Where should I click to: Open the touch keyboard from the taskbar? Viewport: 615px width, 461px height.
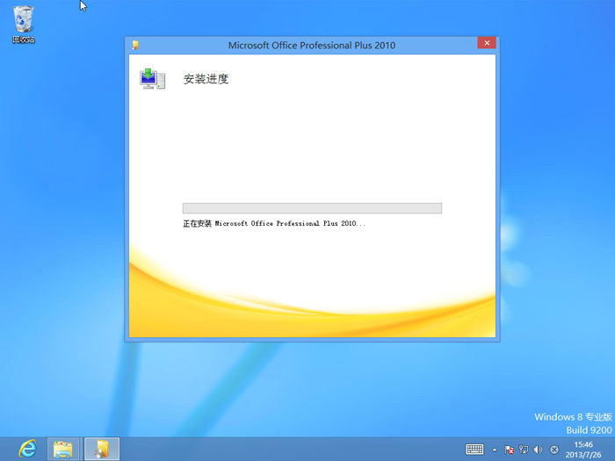[474, 450]
